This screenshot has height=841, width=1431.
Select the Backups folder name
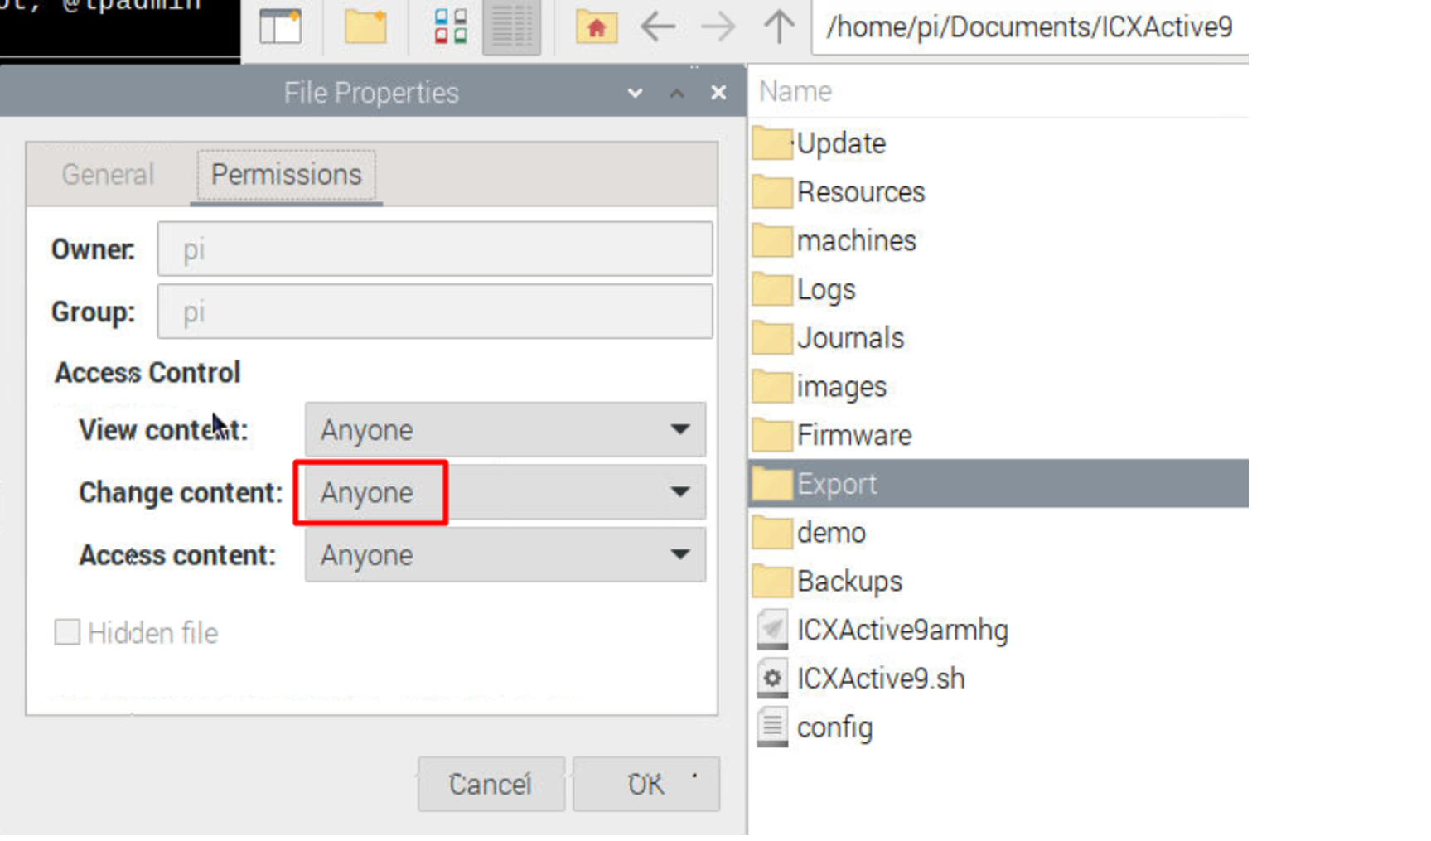point(849,582)
